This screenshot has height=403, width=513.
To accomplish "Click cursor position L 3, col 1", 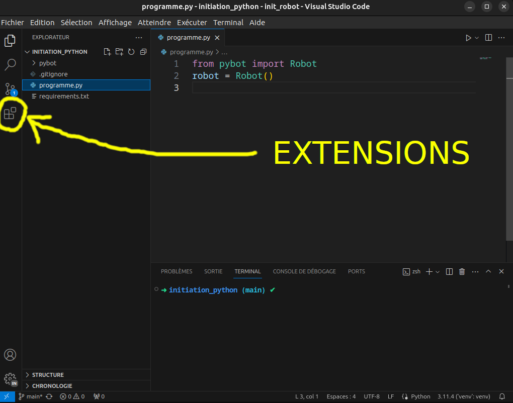I will click(x=307, y=396).
